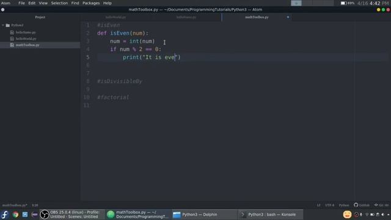Switch to the helloWorld.py tab
The image size is (391, 220).
(x=115, y=17)
